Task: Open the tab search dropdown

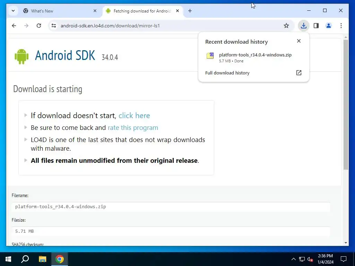Action: pos(13,11)
